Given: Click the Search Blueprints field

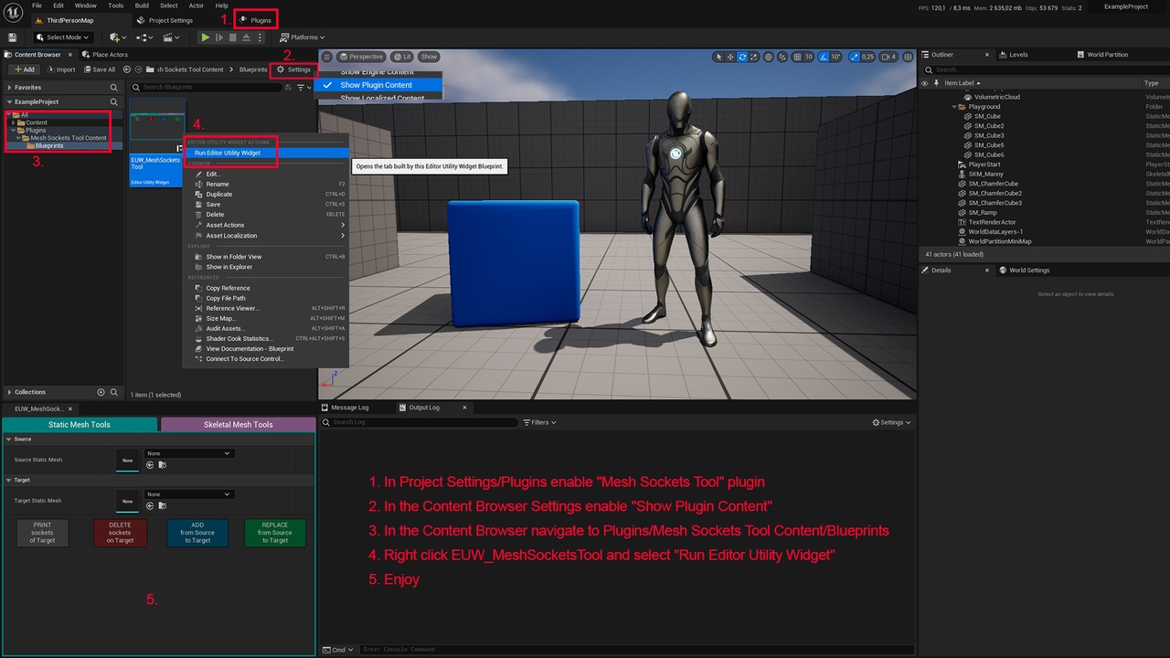Looking at the screenshot, I should [208, 87].
